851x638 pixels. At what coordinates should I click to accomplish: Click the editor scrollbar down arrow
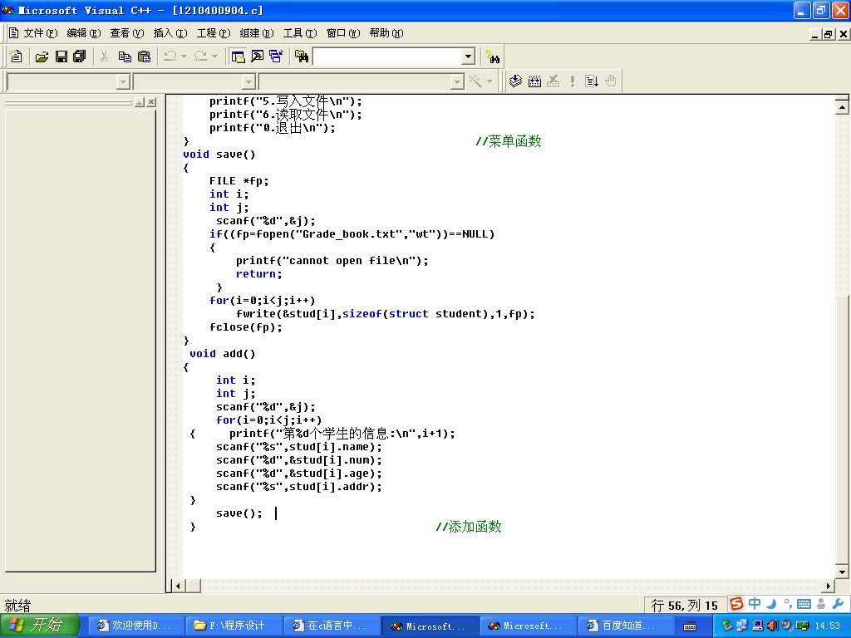[842, 572]
